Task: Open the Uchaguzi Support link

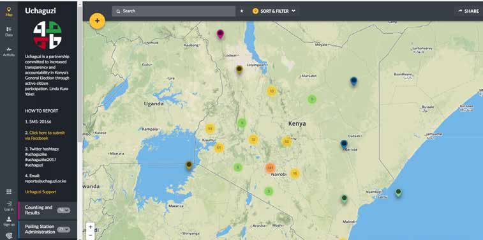Action: pos(41,191)
